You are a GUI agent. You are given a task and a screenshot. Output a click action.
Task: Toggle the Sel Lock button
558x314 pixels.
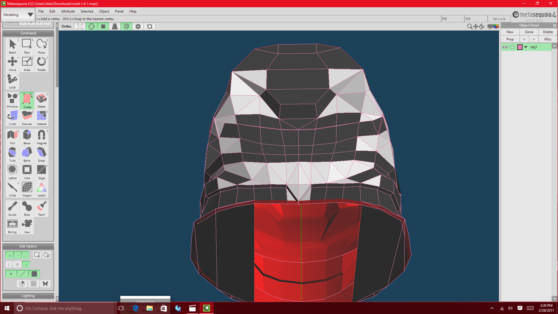[x=499, y=19]
